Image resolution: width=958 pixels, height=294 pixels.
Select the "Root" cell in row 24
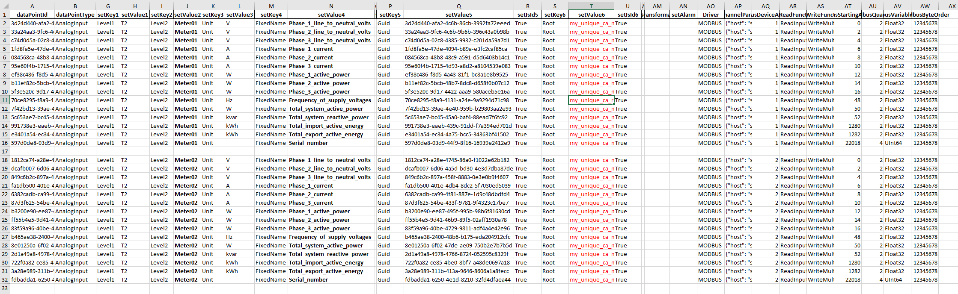coord(555,211)
